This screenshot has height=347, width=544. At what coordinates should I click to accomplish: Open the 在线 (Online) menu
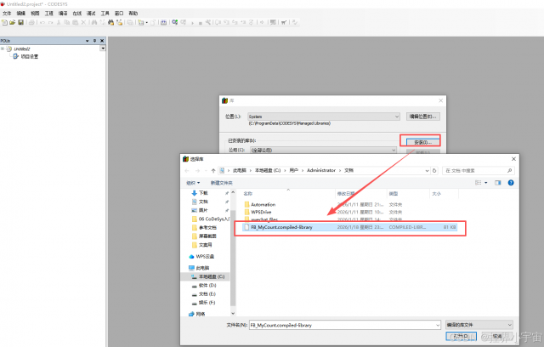pos(77,14)
